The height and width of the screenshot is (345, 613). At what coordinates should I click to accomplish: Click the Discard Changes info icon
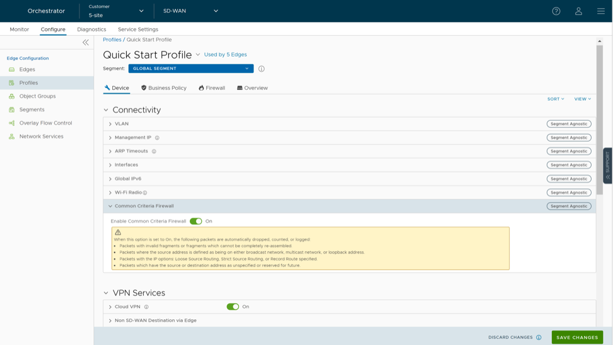pos(539,337)
